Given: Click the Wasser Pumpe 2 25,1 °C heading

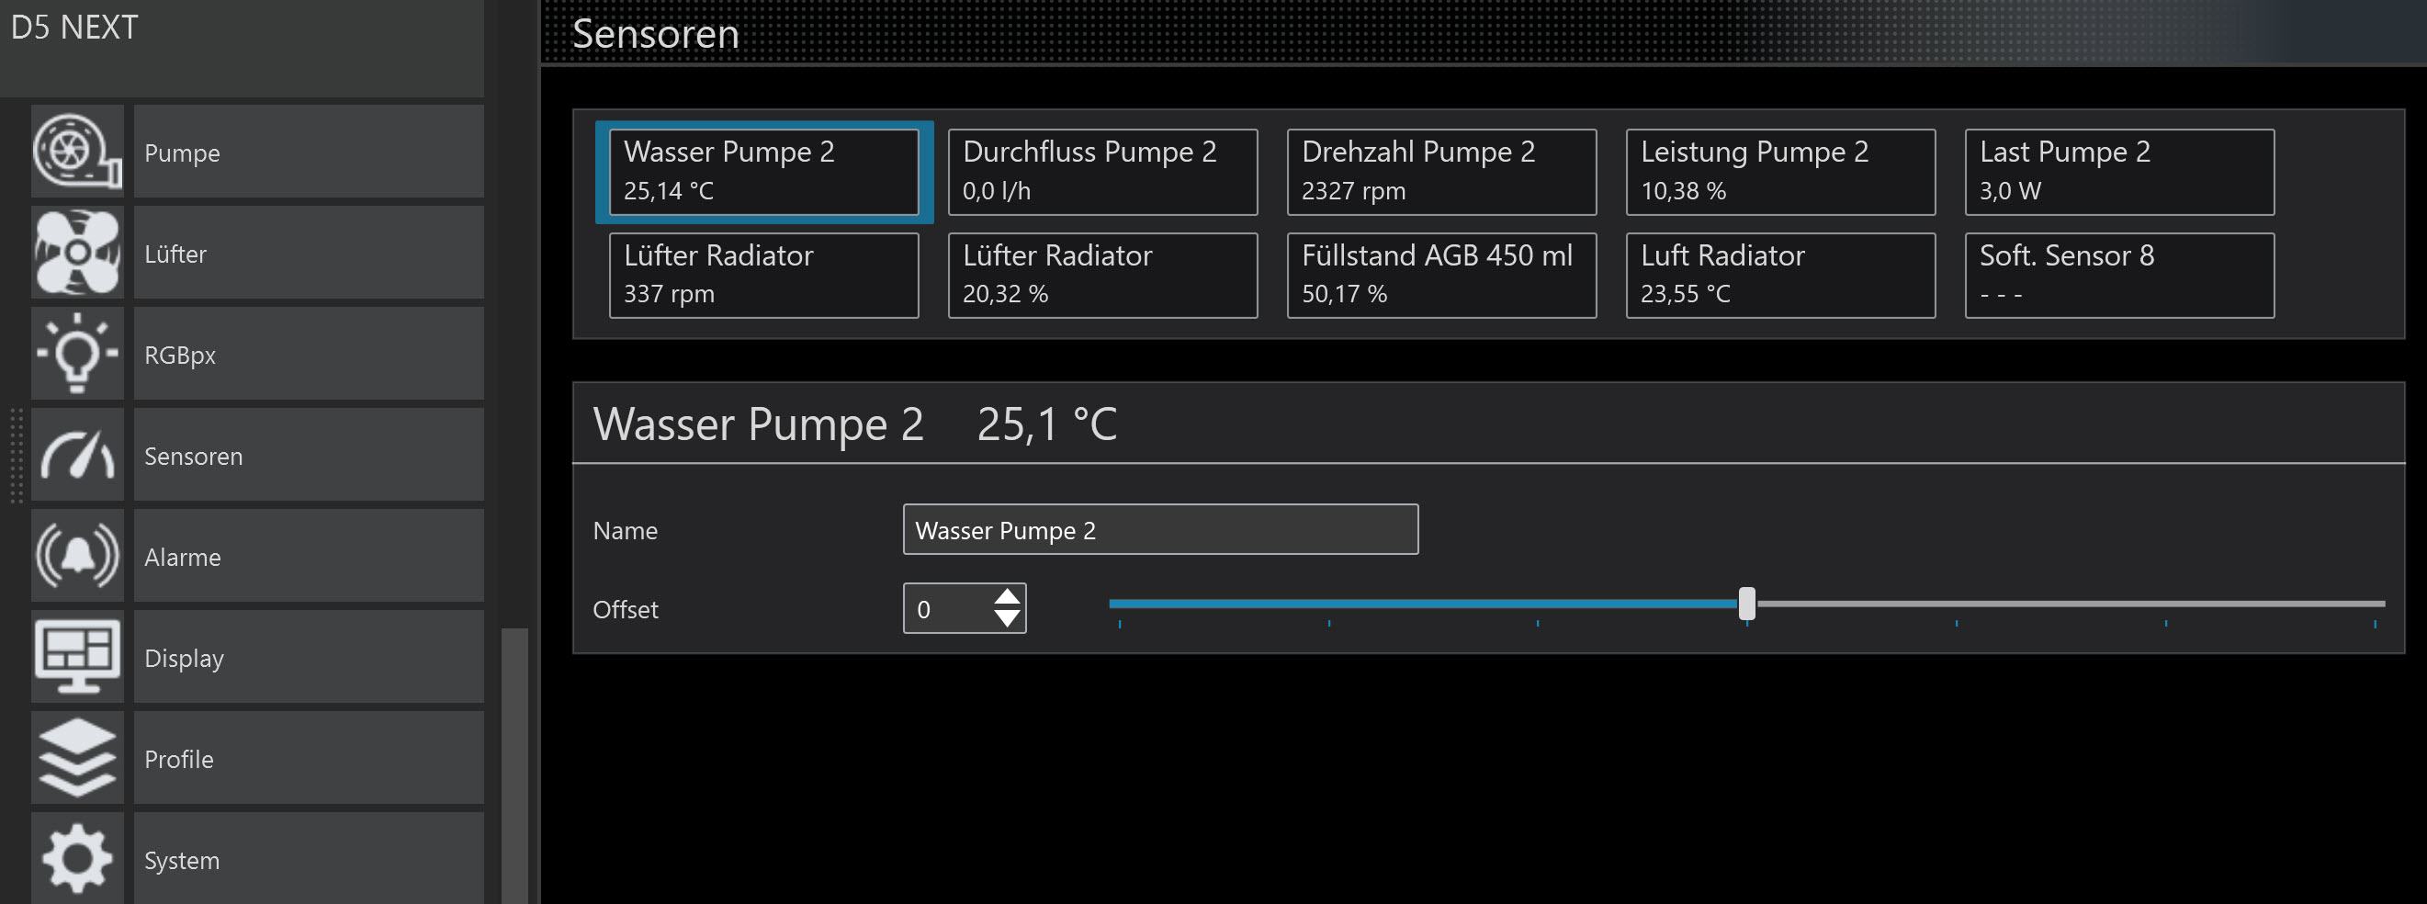Looking at the screenshot, I should point(854,424).
